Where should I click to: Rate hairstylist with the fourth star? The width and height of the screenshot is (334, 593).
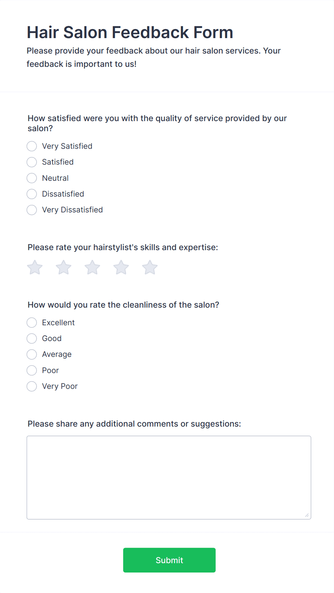pyautogui.click(x=121, y=267)
